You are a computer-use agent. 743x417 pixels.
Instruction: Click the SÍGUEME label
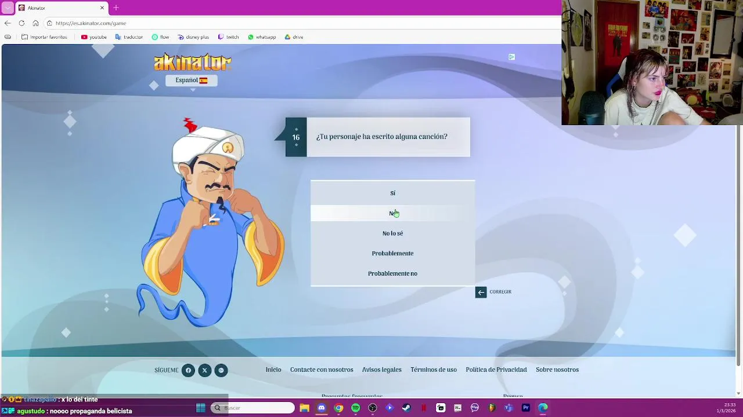[167, 370]
